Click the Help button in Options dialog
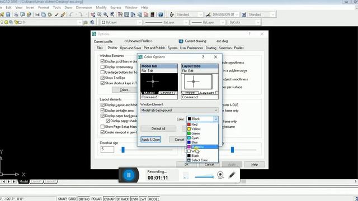The height and width of the screenshot is (201, 358). (255, 164)
